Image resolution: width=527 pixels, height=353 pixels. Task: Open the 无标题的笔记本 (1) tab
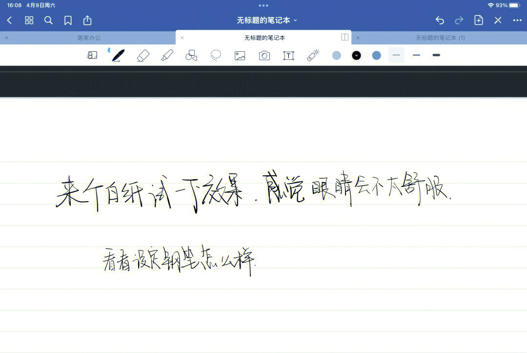point(442,37)
